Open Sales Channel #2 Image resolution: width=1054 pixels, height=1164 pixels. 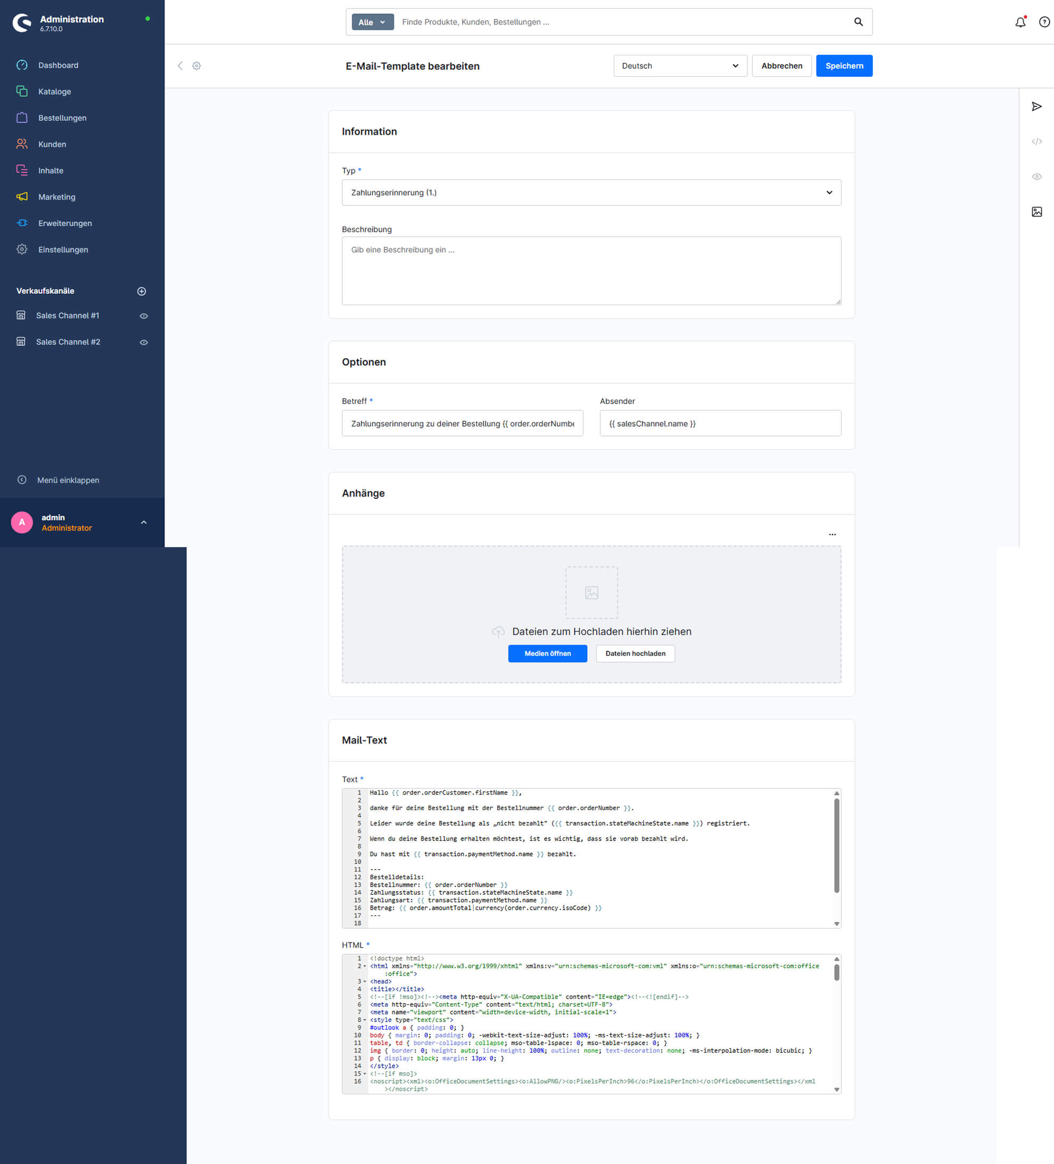tap(68, 342)
